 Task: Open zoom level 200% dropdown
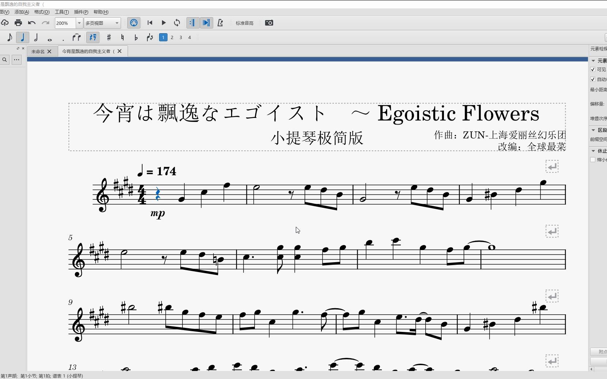[79, 23]
